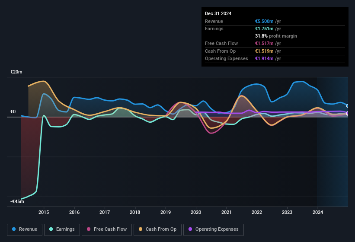
Task: Click the Dec 31 2024 tooltip date
Action: click(218, 13)
